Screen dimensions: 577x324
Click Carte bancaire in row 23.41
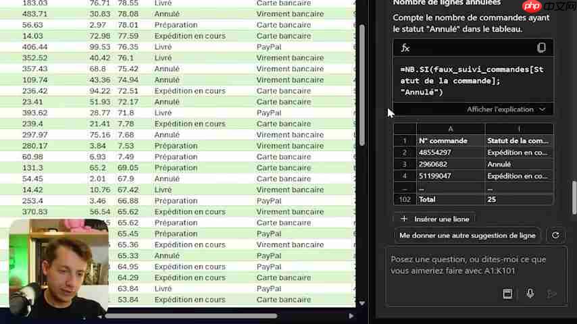click(283, 102)
